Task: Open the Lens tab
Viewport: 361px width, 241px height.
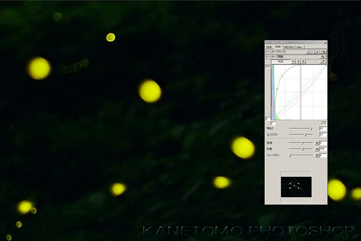Action: [299, 47]
